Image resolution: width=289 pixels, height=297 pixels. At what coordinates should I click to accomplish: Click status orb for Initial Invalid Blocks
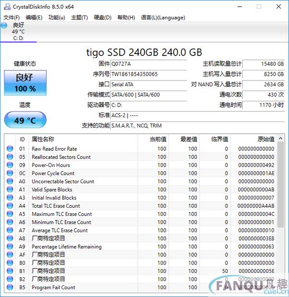pyautogui.click(x=10, y=197)
